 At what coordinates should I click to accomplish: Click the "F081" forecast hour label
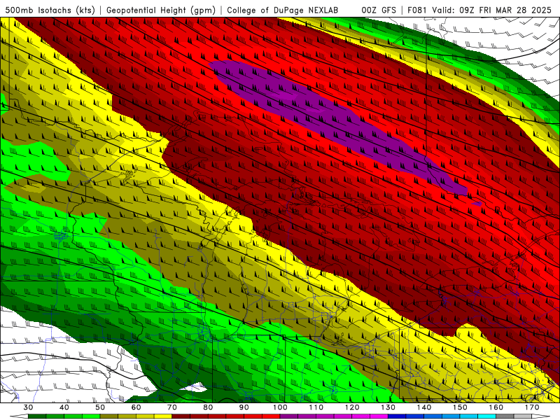[417, 10]
